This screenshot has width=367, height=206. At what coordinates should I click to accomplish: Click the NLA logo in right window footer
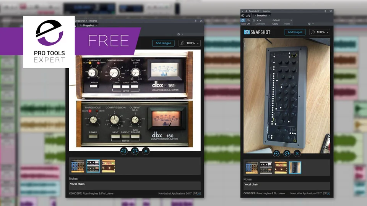click(326, 193)
